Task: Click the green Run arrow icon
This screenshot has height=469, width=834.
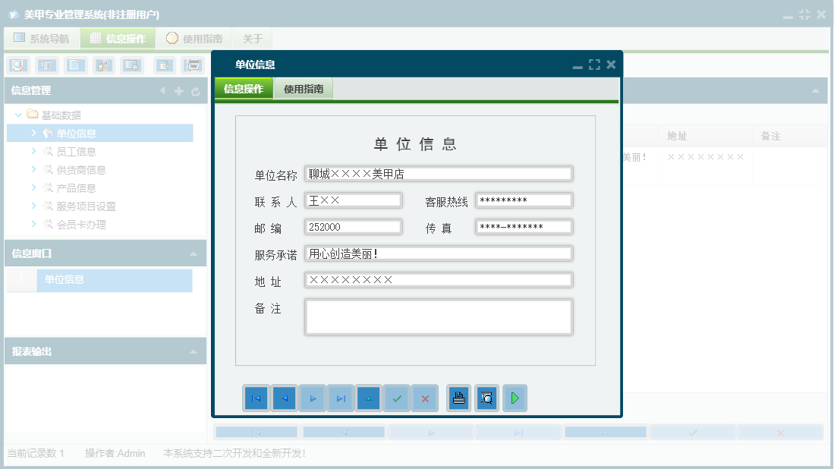Action: point(515,398)
